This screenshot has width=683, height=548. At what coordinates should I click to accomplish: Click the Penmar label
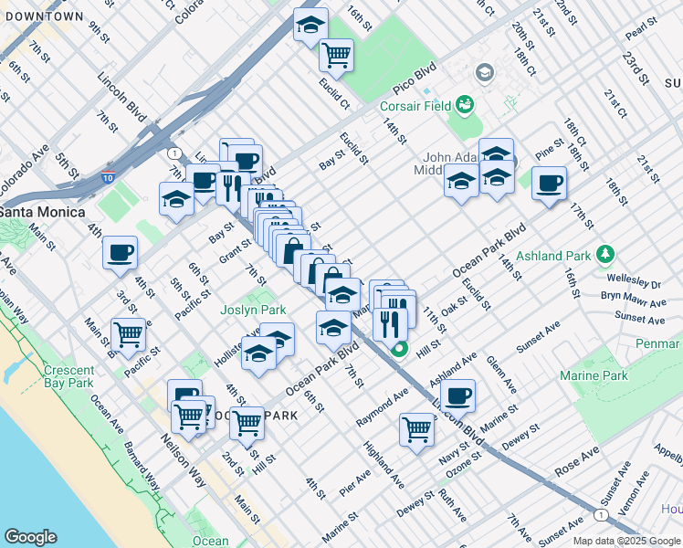(x=659, y=343)
